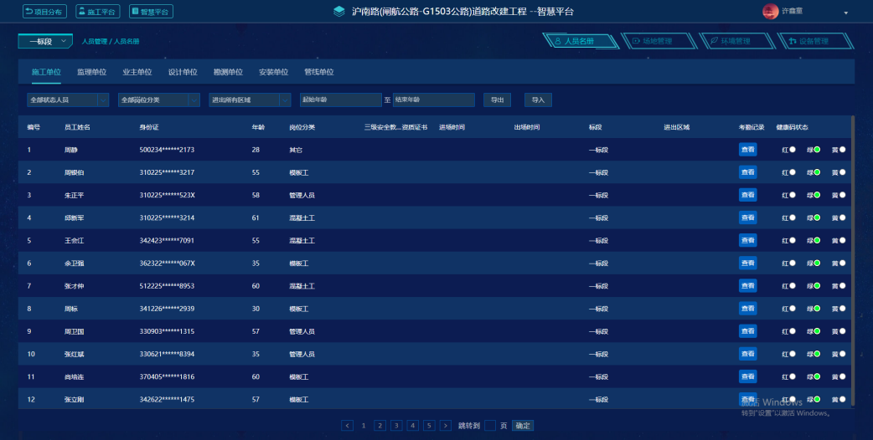Screen dimensions: 873x440
Task: View attendance record for 张红斌
Action: pos(747,354)
